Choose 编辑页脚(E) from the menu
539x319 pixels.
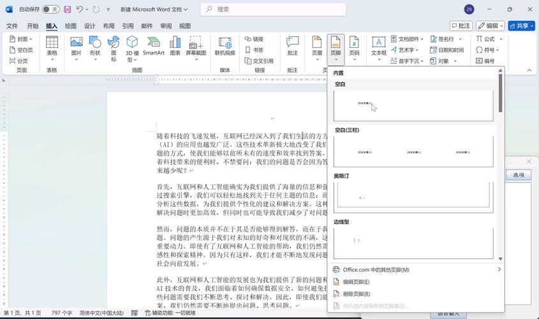416,282
